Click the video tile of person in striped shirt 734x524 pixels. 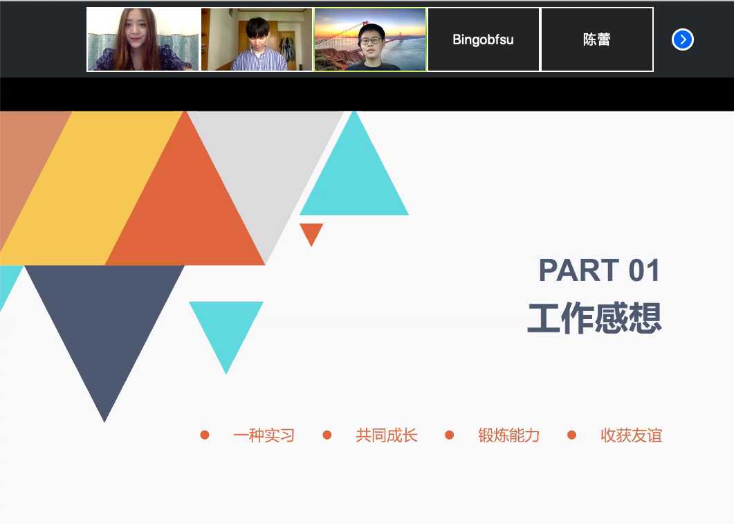[x=257, y=39]
